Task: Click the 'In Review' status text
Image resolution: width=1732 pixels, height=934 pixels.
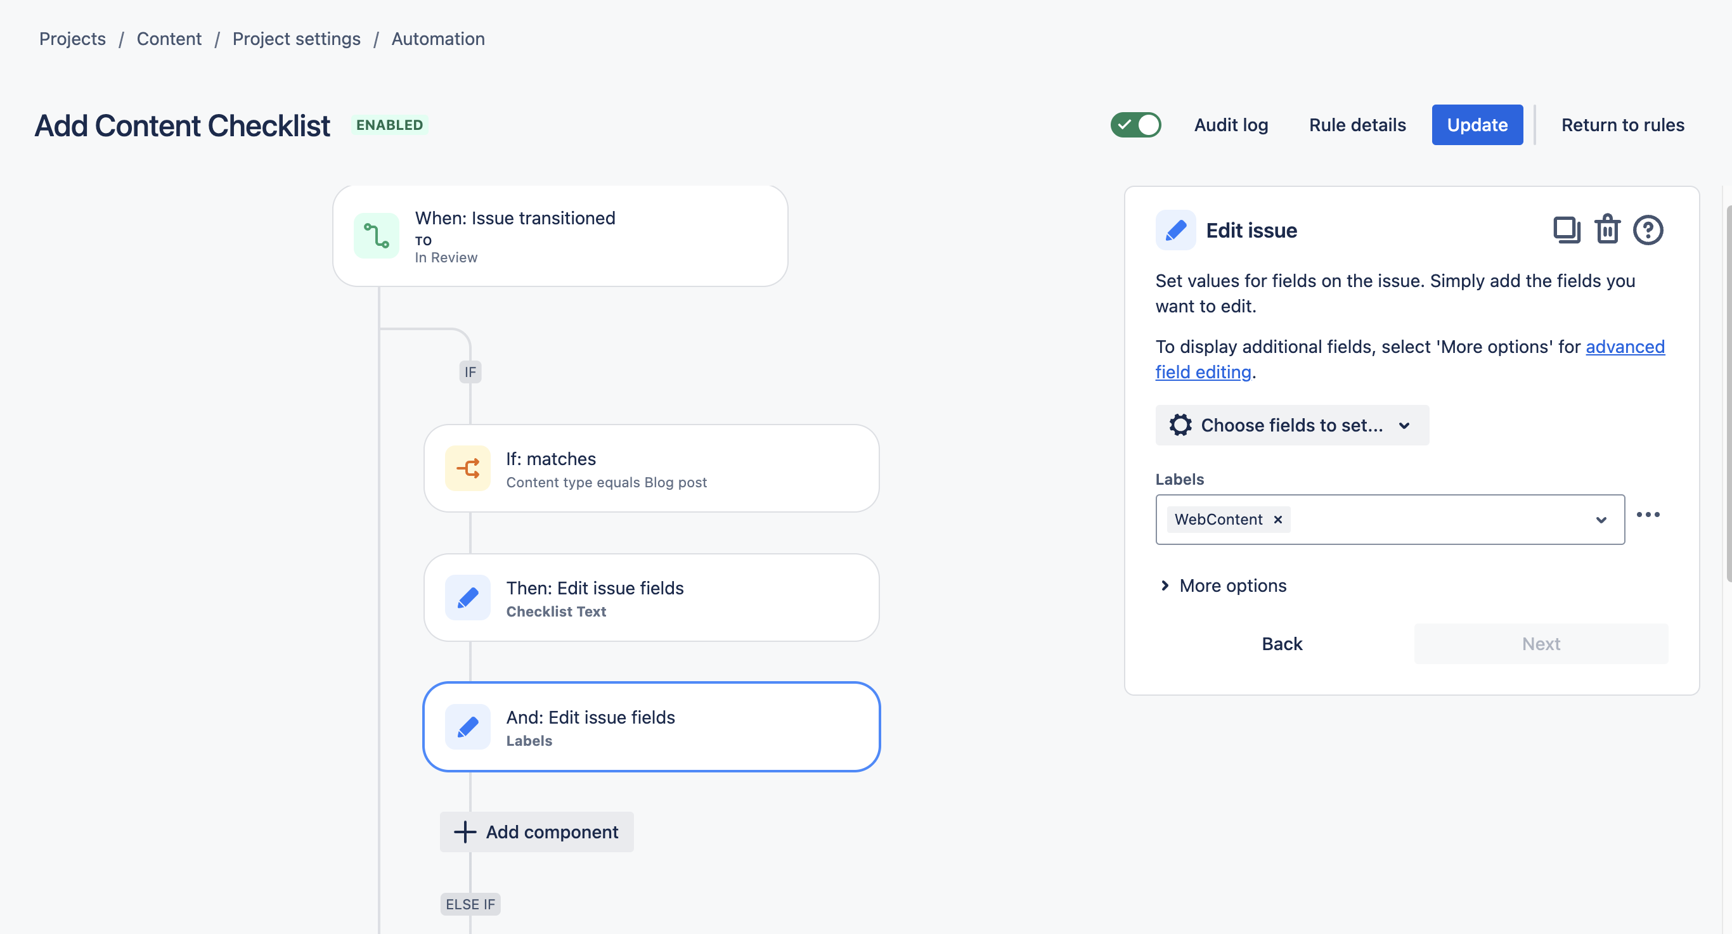Action: pyautogui.click(x=446, y=258)
